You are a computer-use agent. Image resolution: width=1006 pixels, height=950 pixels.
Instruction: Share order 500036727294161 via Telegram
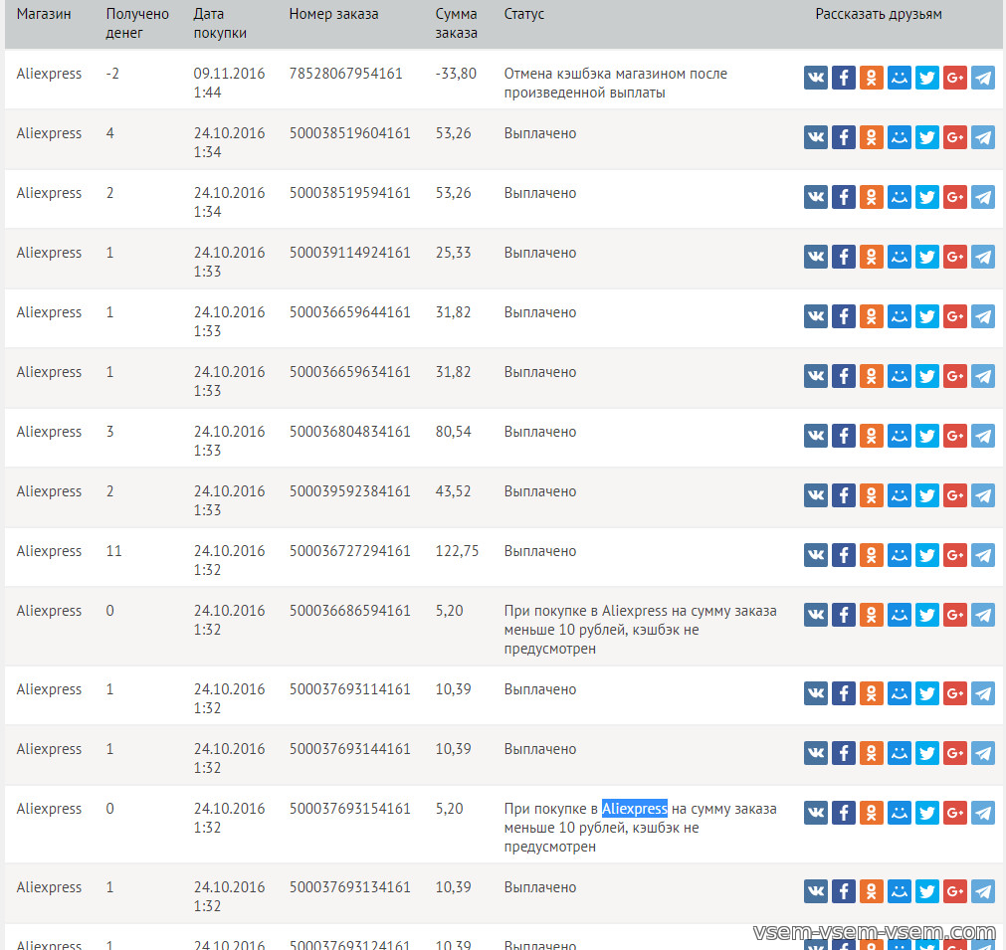click(x=982, y=555)
